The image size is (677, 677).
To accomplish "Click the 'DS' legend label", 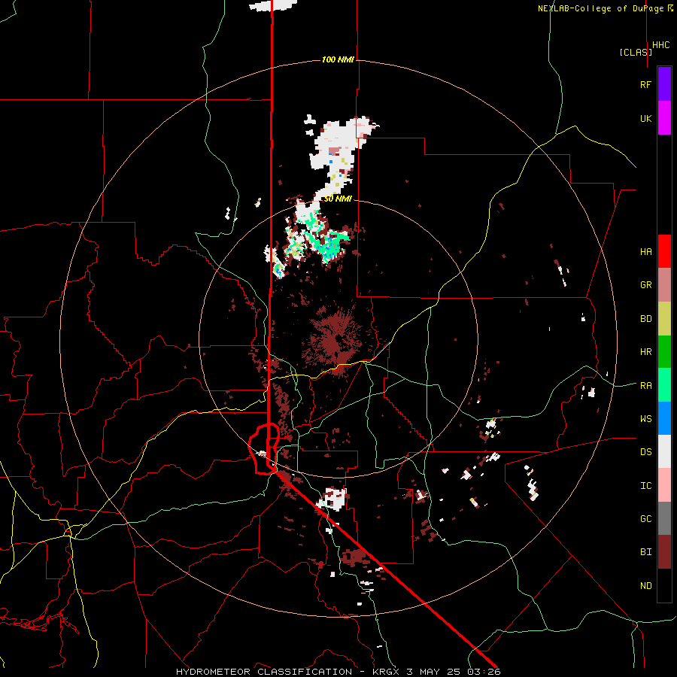I will click(645, 452).
